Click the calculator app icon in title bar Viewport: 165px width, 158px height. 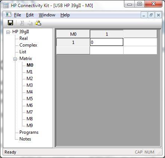(x=6, y=6)
